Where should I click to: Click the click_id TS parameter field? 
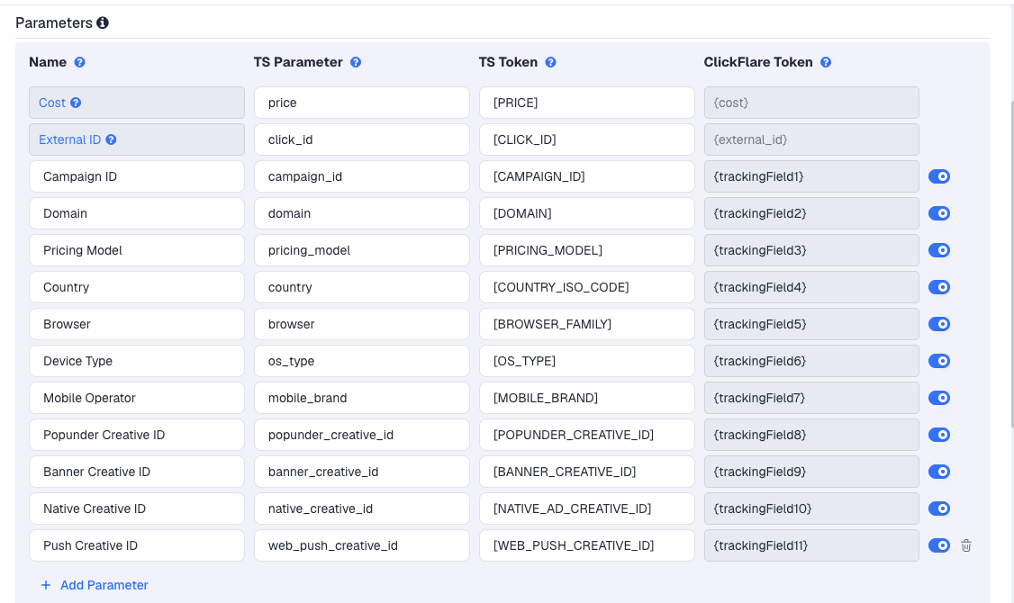[361, 139]
